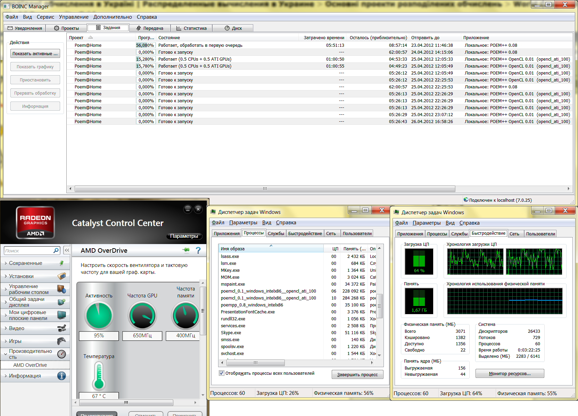Click the BOINC Manager title bar icon
The width and height of the screenshot is (578, 416).
pos(7,6)
